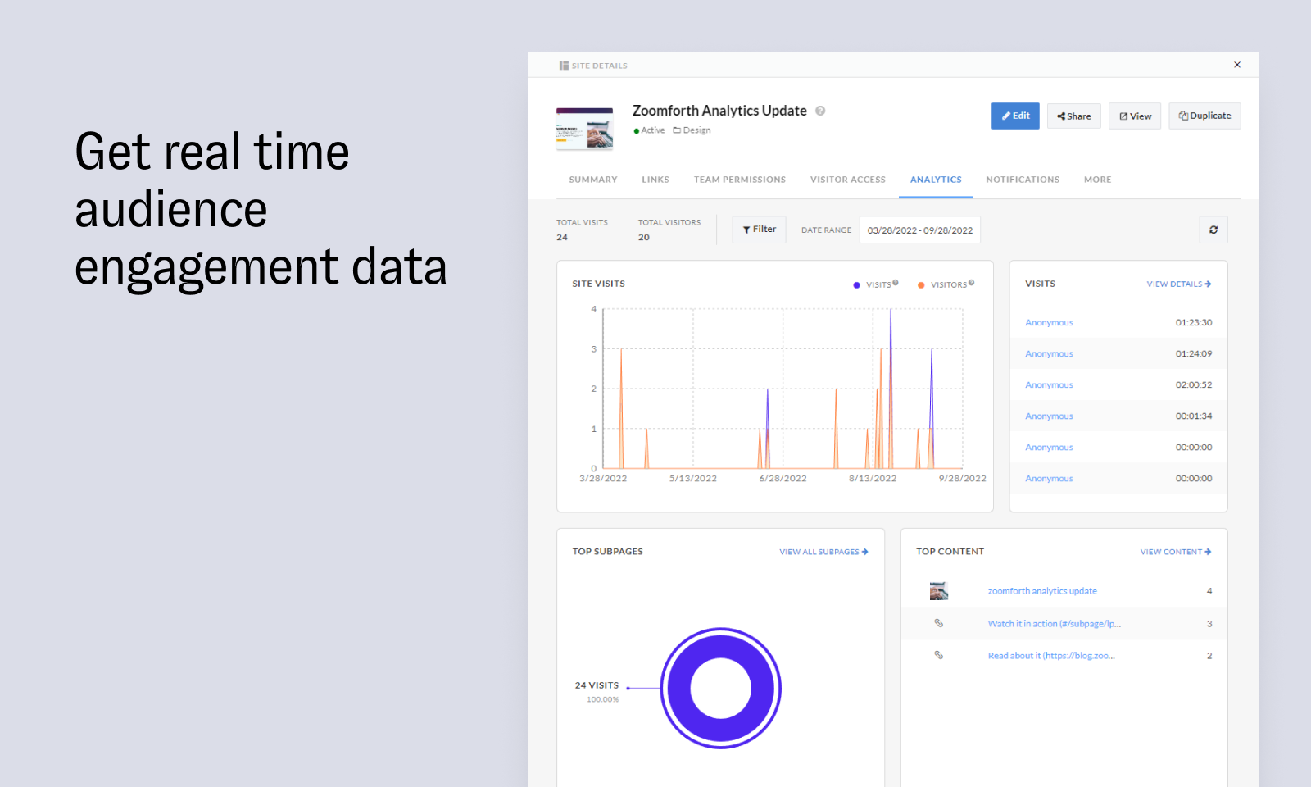
Task: Click the Design folder label
Action: [x=692, y=130]
